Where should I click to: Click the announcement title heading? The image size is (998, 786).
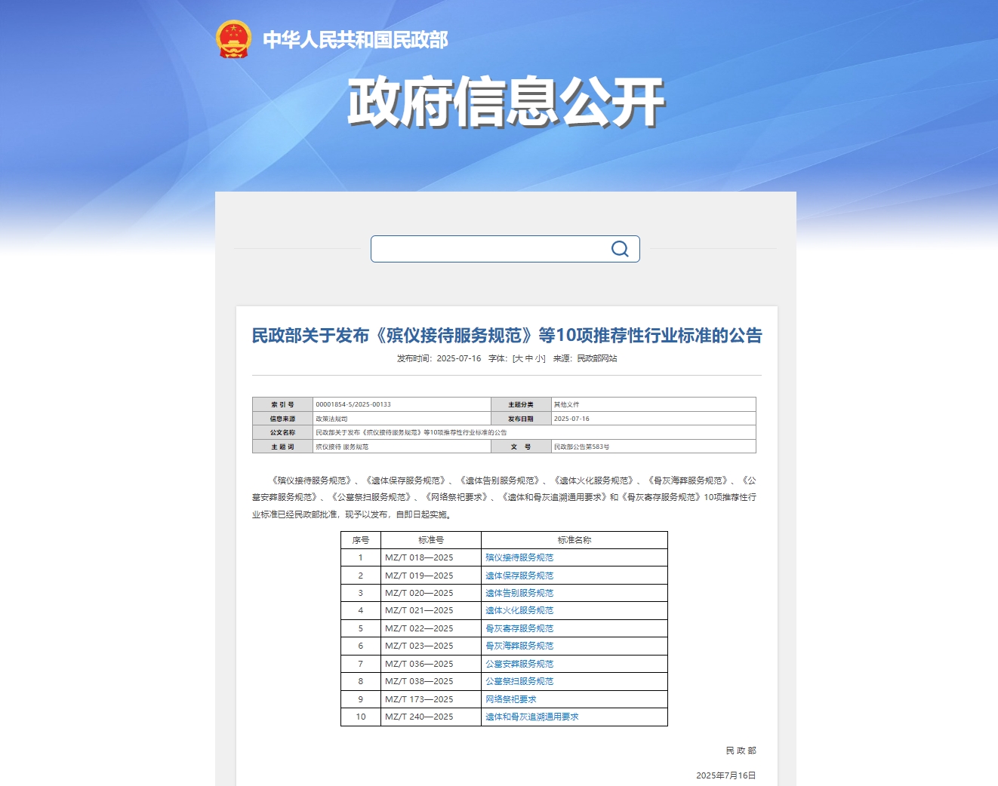click(x=507, y=336)
